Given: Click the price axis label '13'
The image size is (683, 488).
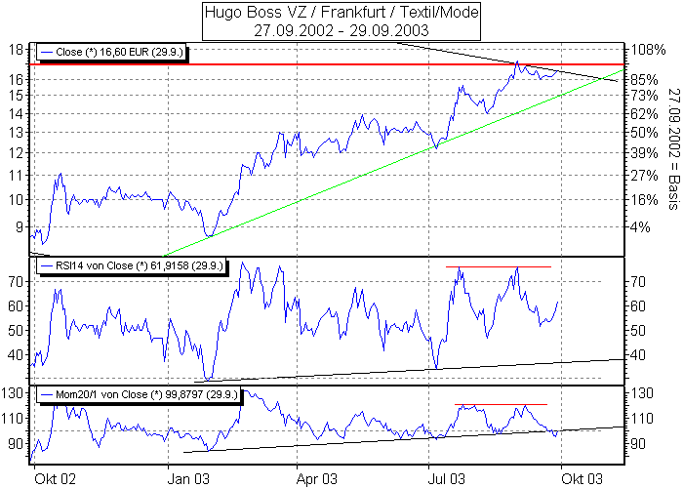Looking at the screenshot, I should tap(17, 132).
